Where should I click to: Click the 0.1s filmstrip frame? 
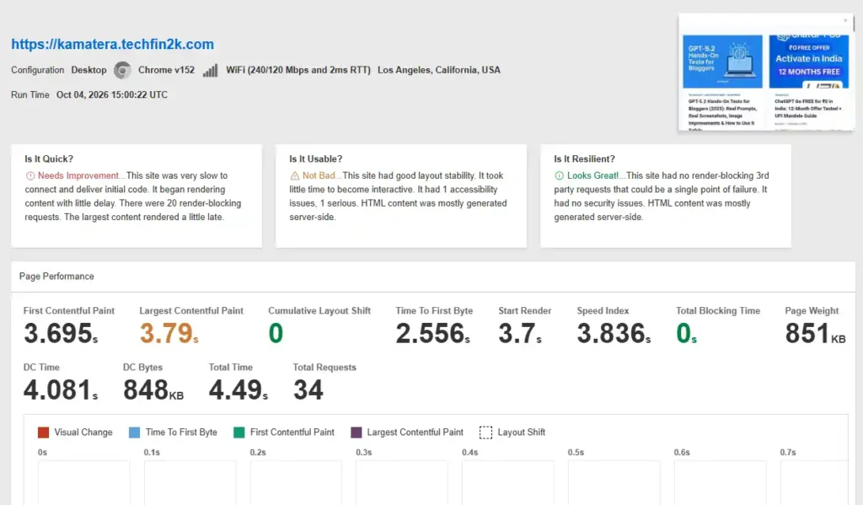pyautogui.click(x=190, y=482)
